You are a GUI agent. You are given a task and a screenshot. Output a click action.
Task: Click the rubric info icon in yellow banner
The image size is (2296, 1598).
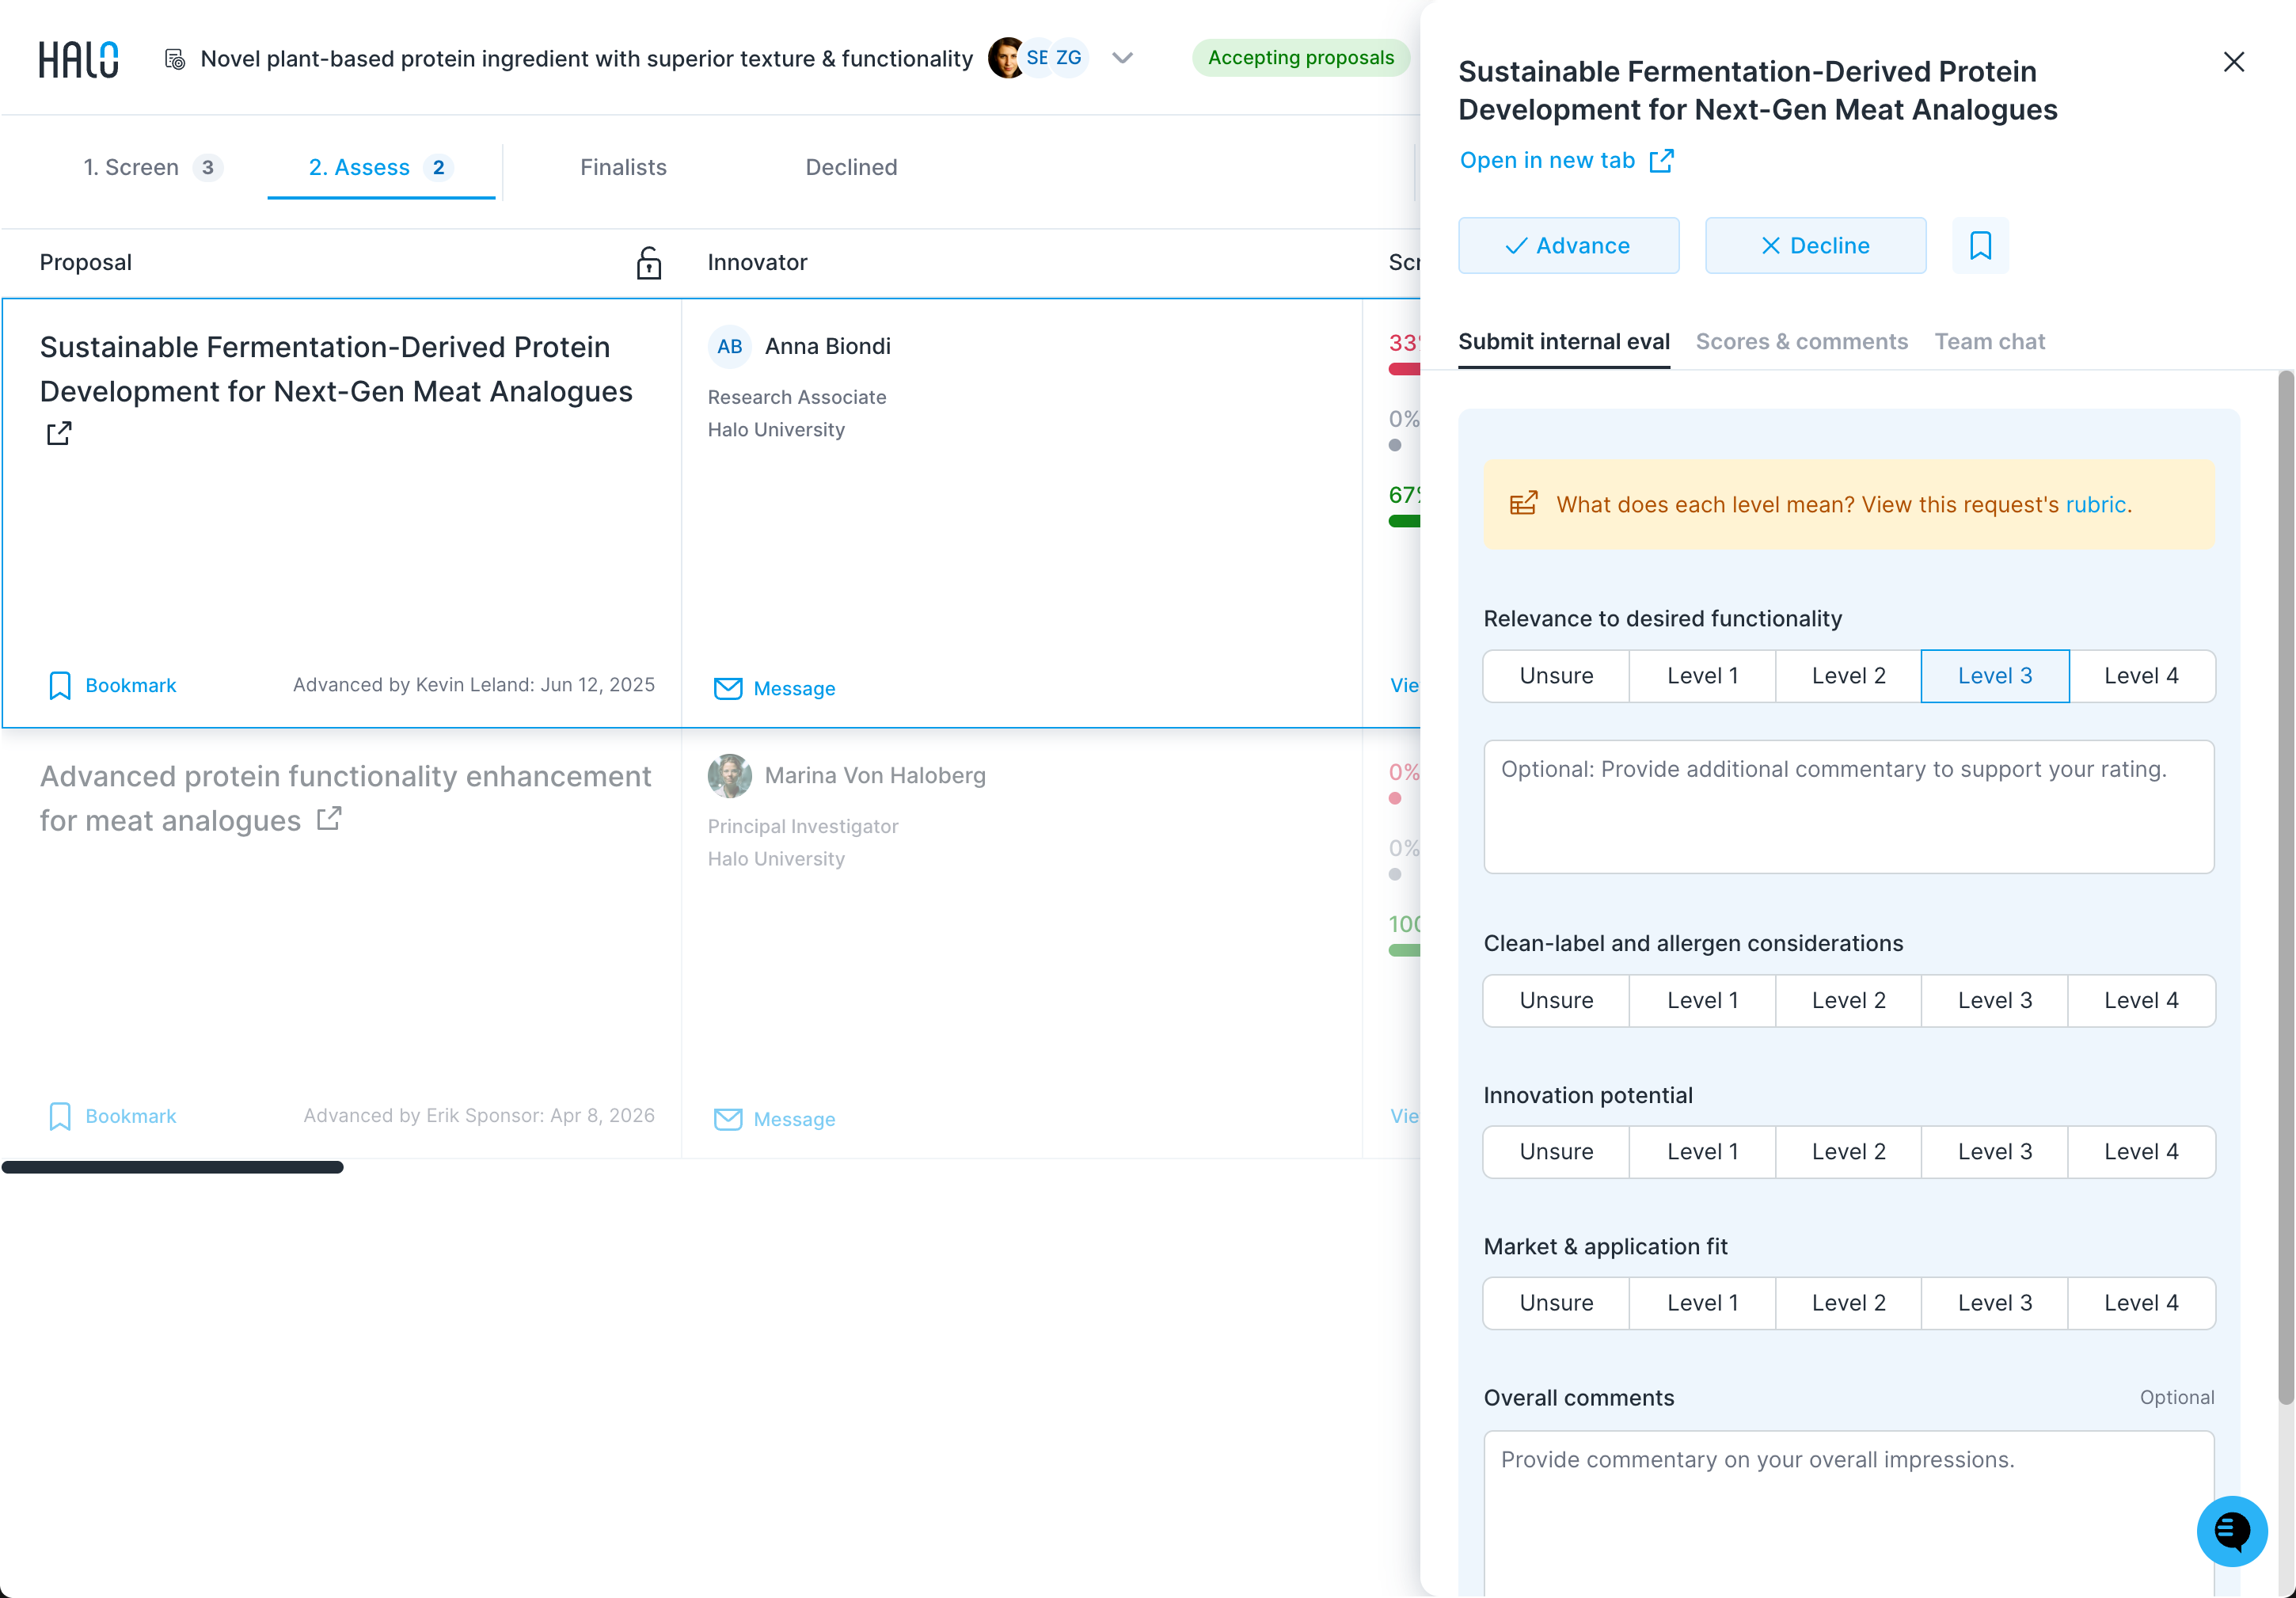(x=1523, y=504)
